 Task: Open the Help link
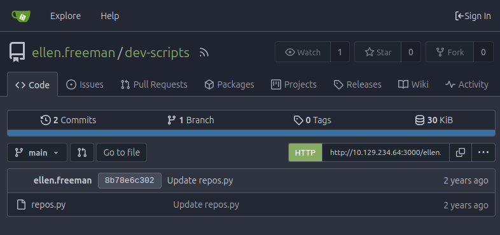pyautogui.click(x=109, y=16)
